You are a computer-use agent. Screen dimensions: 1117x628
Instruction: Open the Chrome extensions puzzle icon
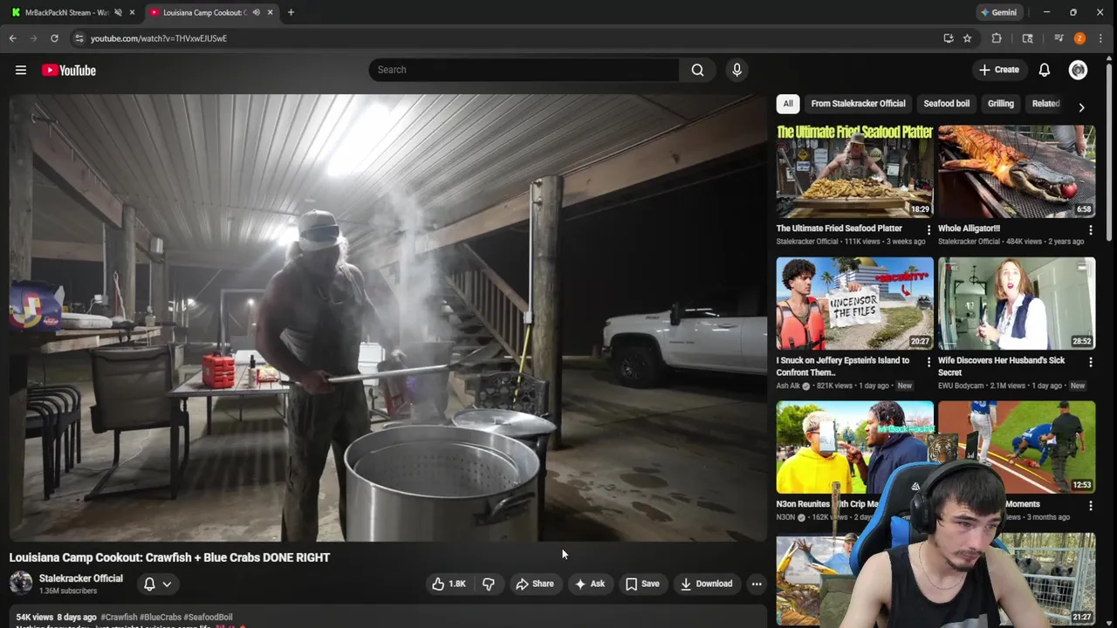pyautogui.click(x=997, y=38)
